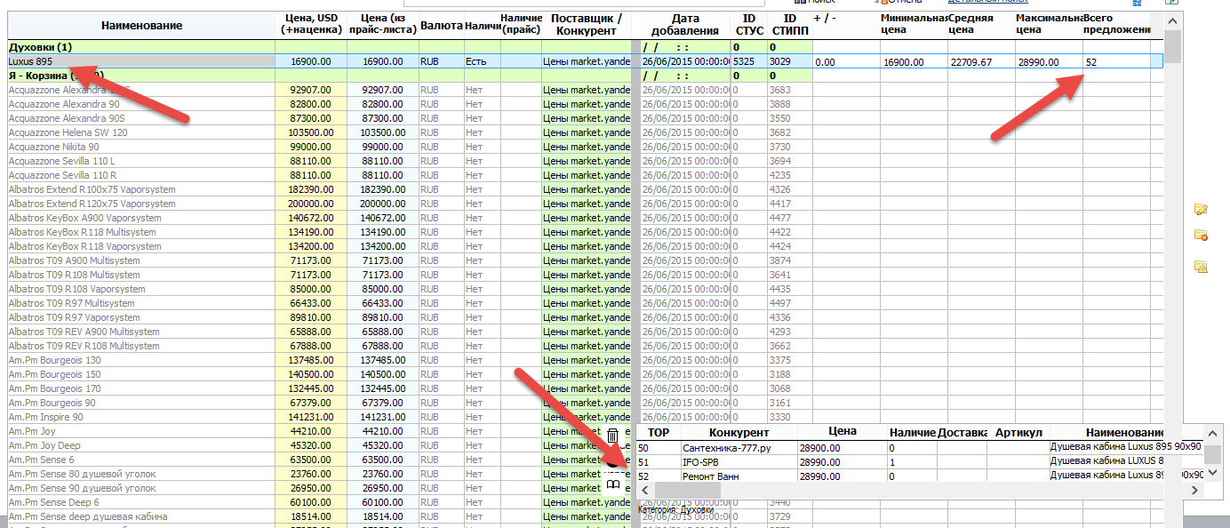Click the Поставщик / Конкурент column header
This screenshot has width=1230, height=528.
click(x=586, y=26)
